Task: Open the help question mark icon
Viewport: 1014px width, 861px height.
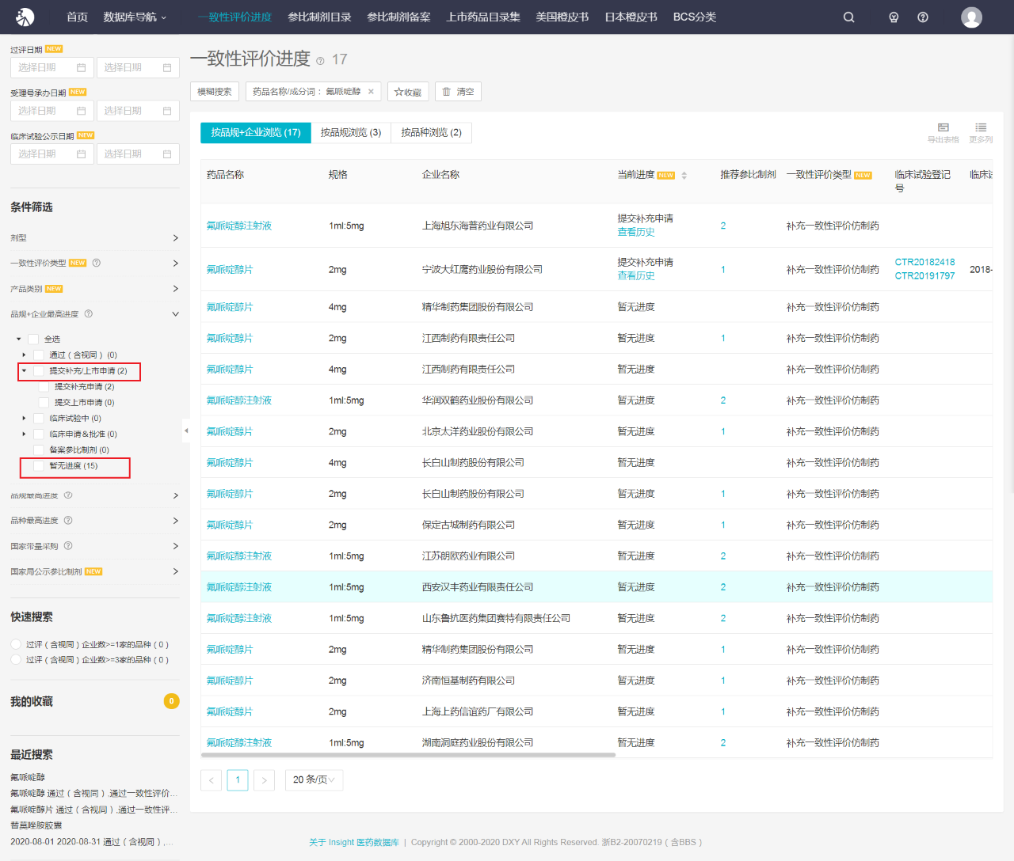Action: pos(923,17)
